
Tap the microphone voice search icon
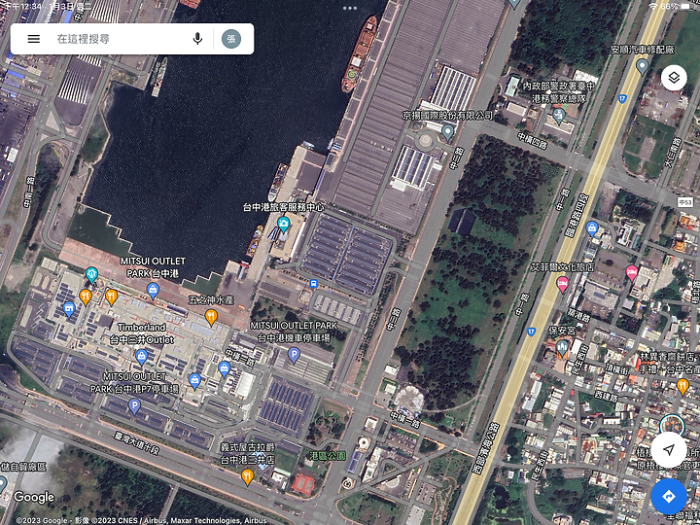click(197, 39)
